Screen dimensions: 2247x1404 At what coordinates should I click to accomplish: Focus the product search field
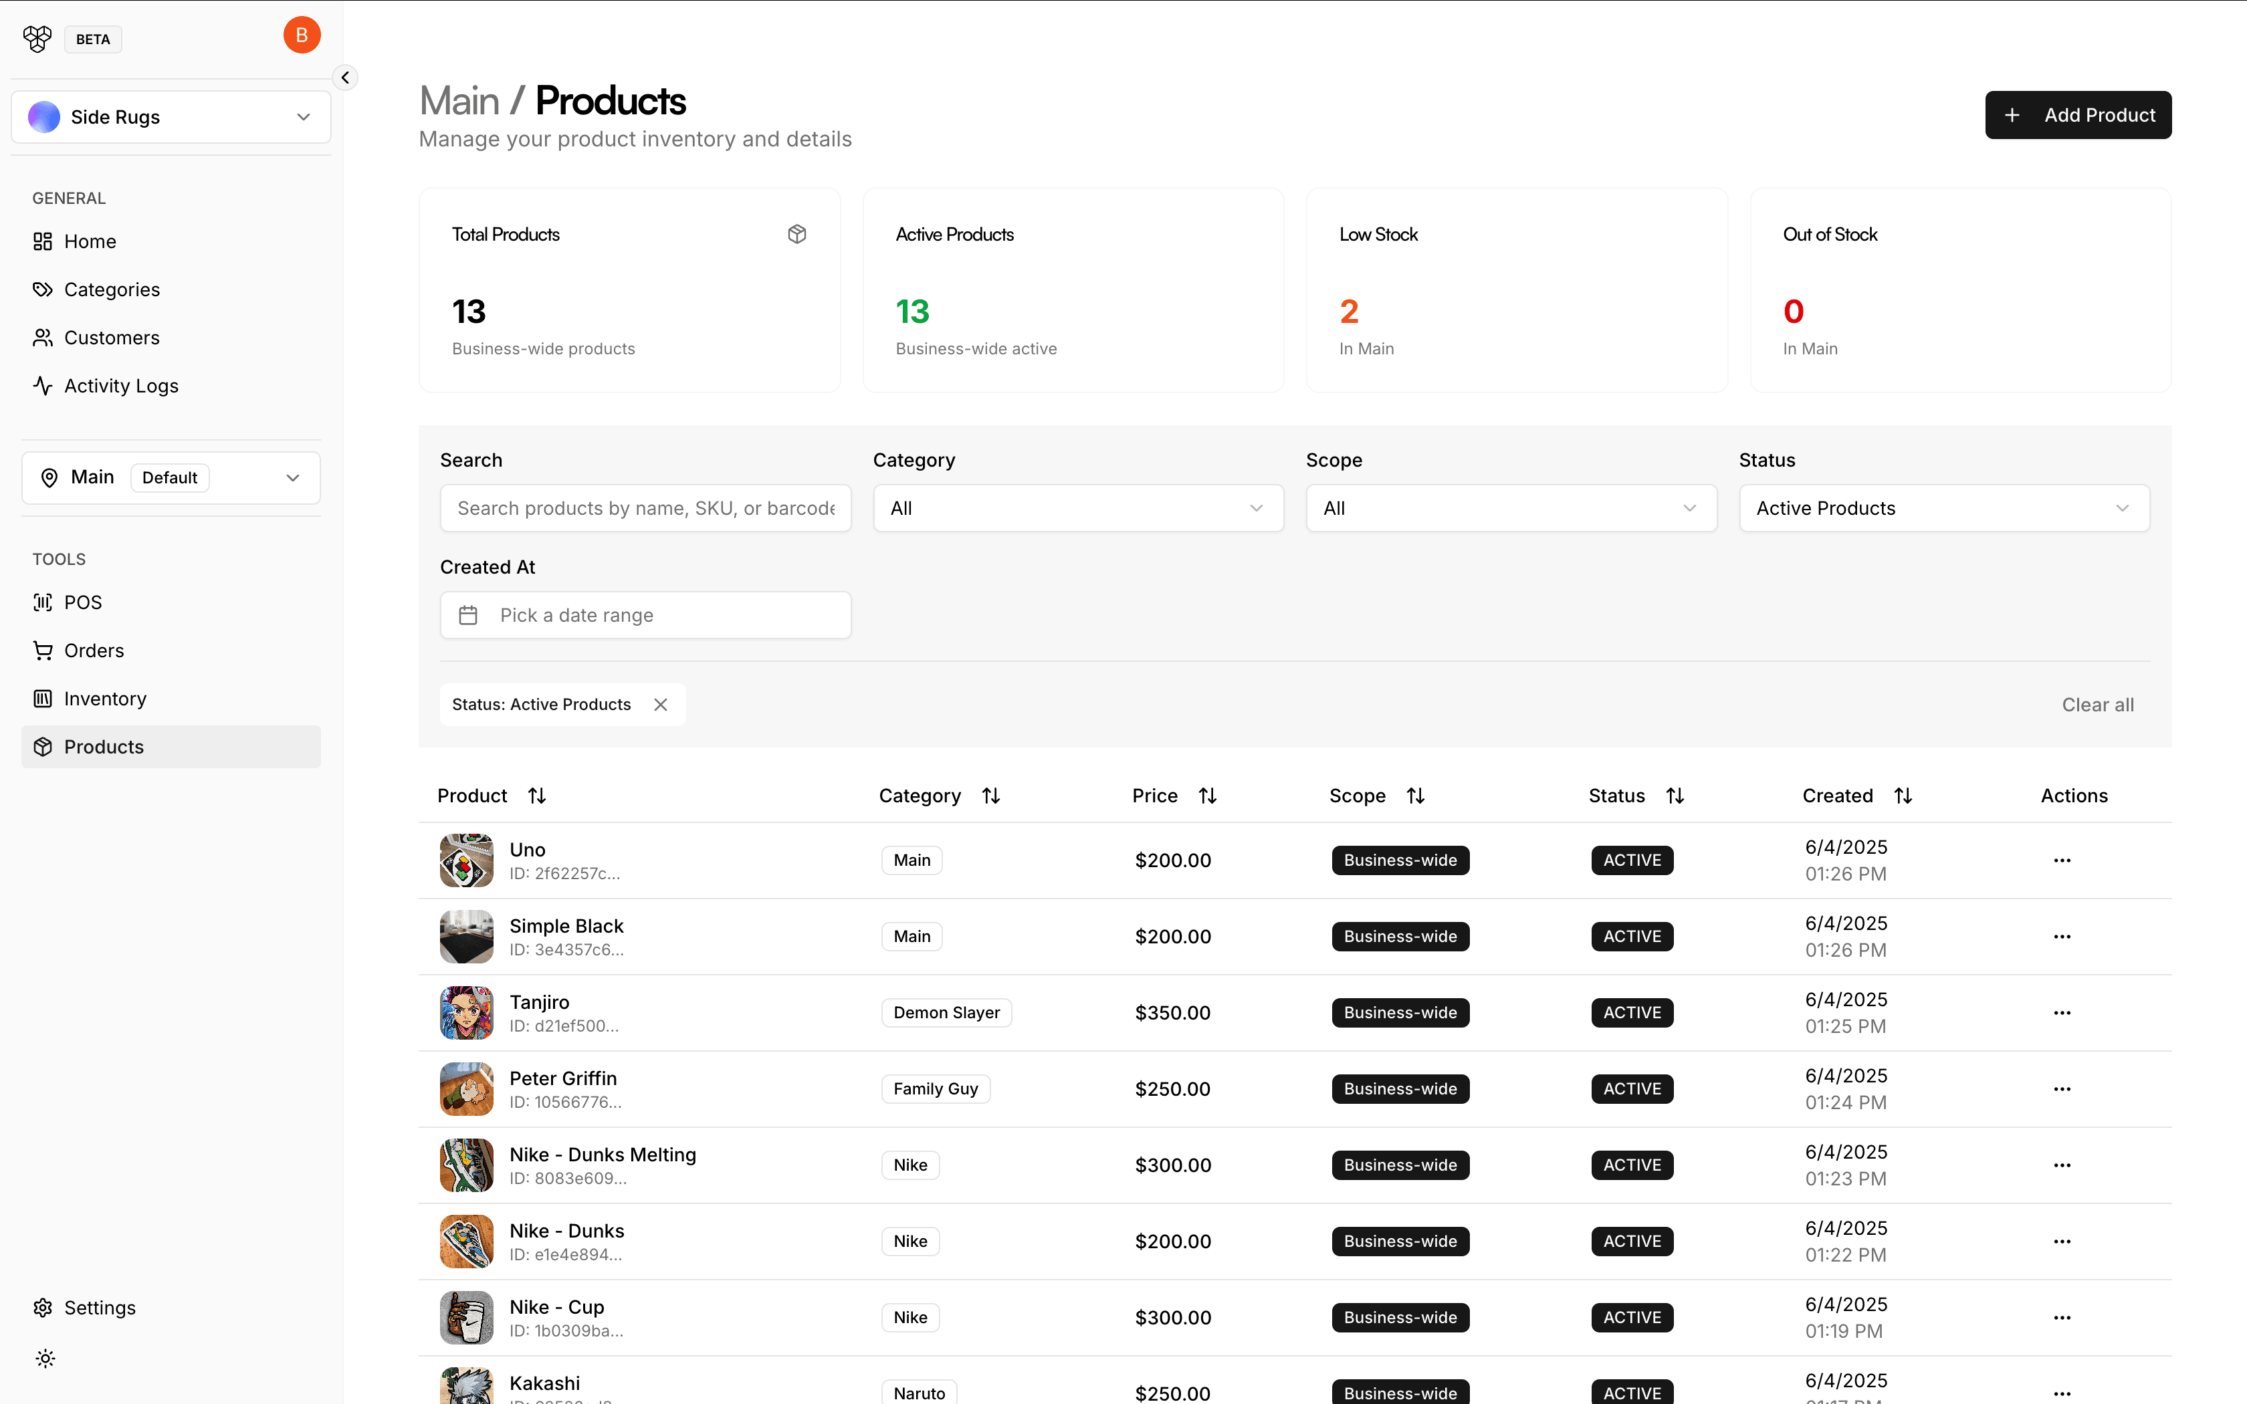coord(645,509)
